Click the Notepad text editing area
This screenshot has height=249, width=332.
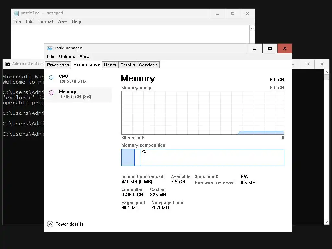click(x=130, y=34)
